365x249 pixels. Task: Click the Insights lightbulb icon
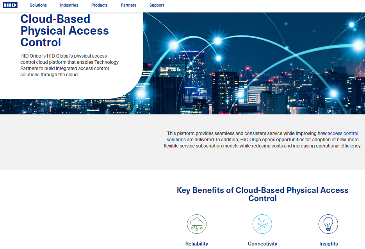(x=328, y=224)
